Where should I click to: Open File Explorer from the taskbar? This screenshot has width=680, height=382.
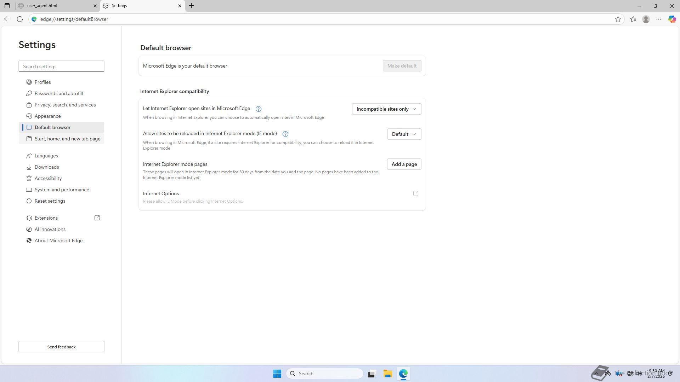pyautogui.click(x=387, y=374)
